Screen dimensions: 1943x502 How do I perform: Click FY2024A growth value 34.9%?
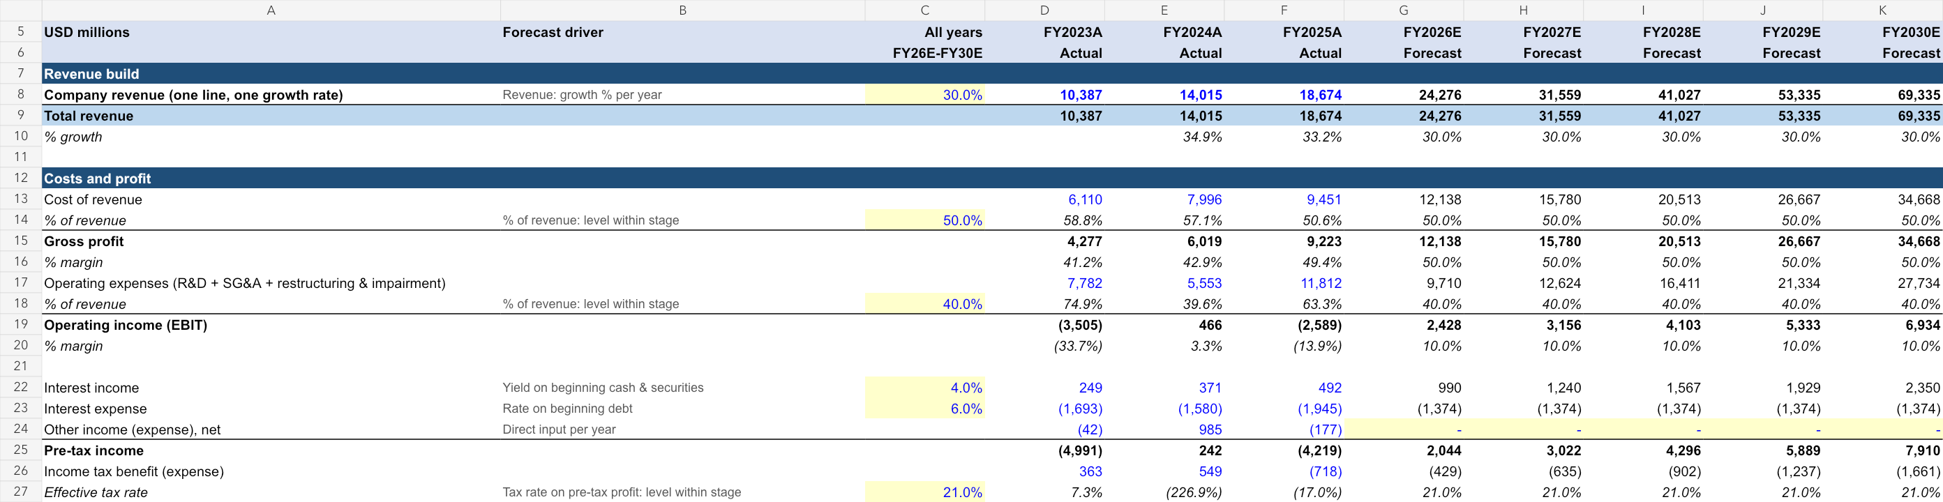[1164, 137]
